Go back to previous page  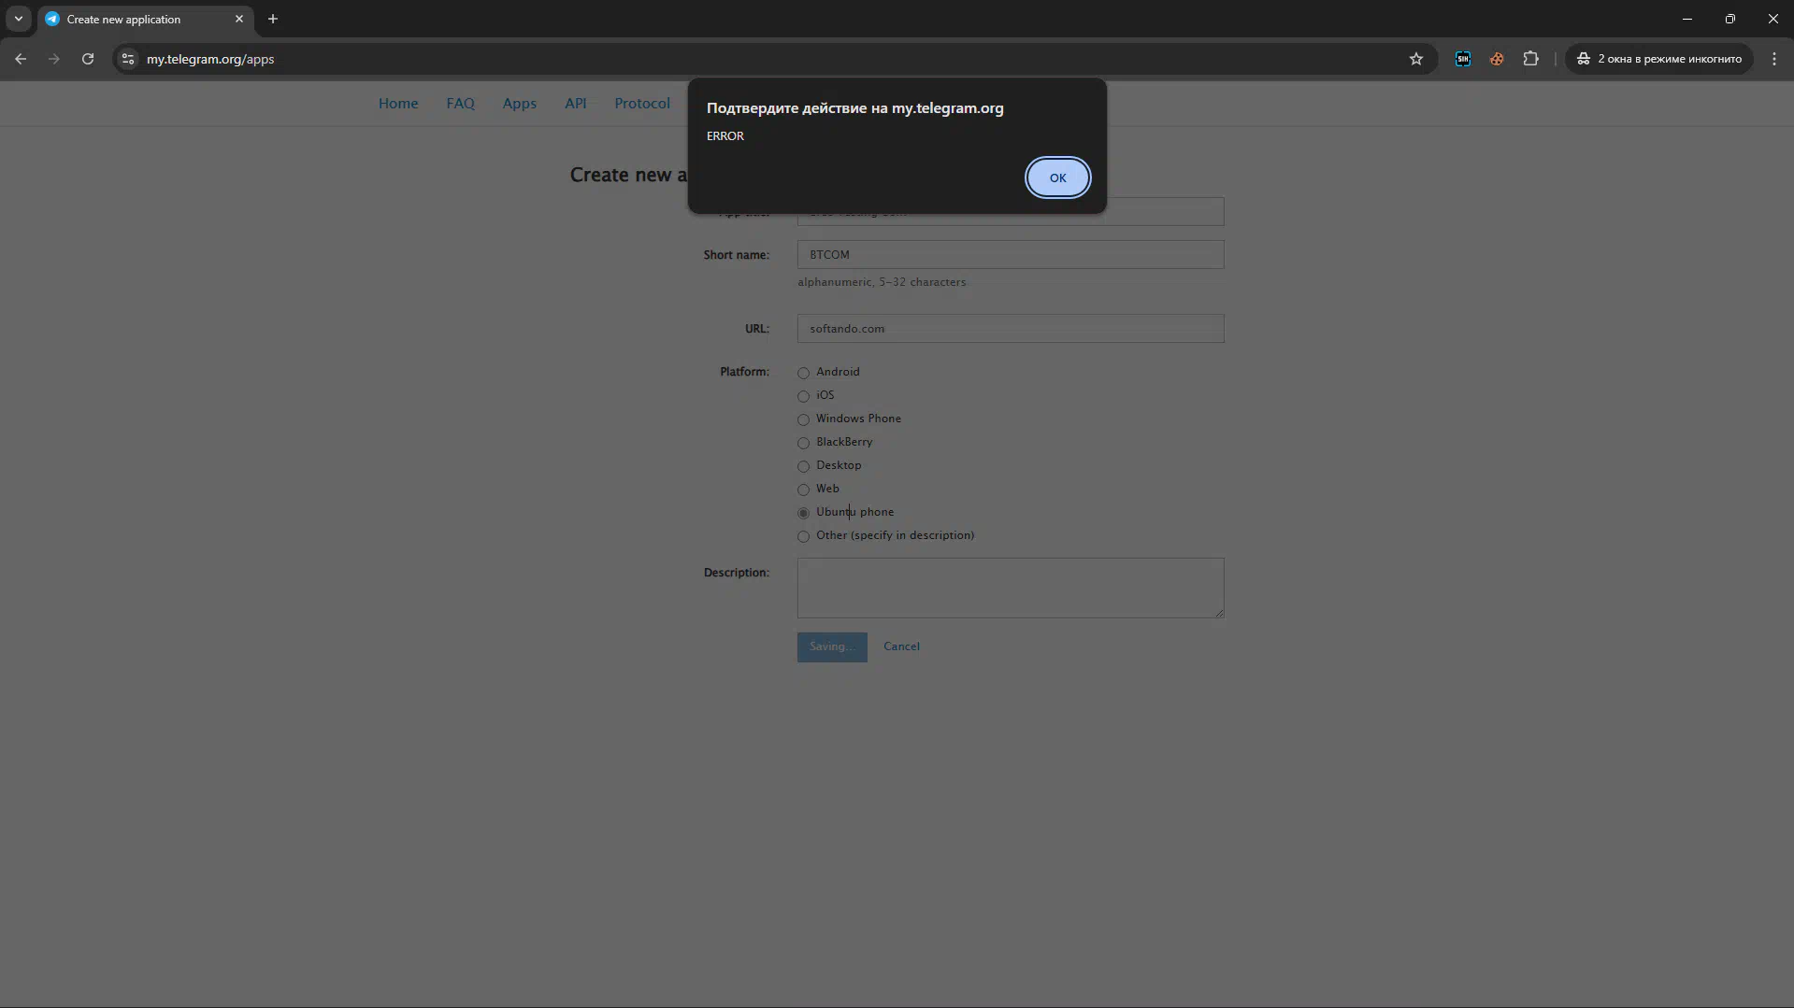(21, 59)
